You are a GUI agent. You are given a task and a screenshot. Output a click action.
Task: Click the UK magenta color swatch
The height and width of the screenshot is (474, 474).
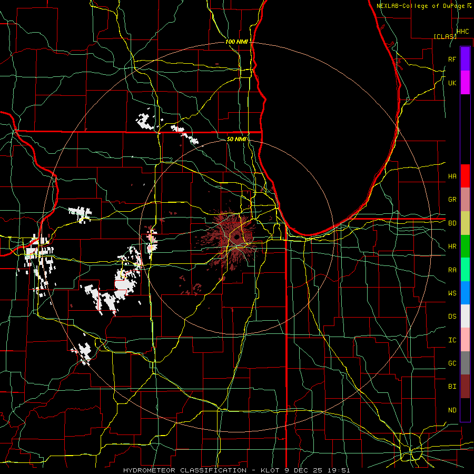point(465,83)
